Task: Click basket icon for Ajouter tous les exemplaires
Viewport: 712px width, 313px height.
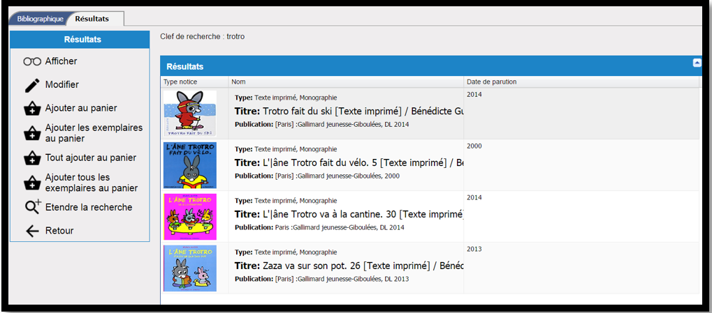Action: coord(32,183)
